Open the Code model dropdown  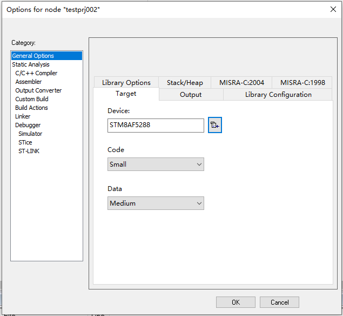tap(156, 164)
